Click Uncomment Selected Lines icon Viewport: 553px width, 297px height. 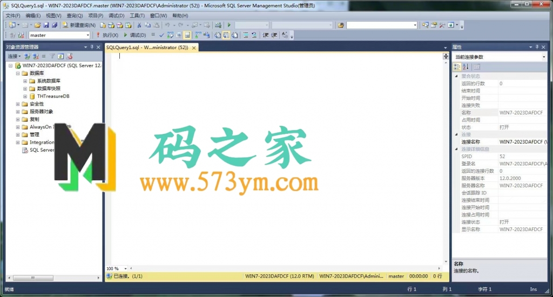pyautogui.click(x=254, y=35)
